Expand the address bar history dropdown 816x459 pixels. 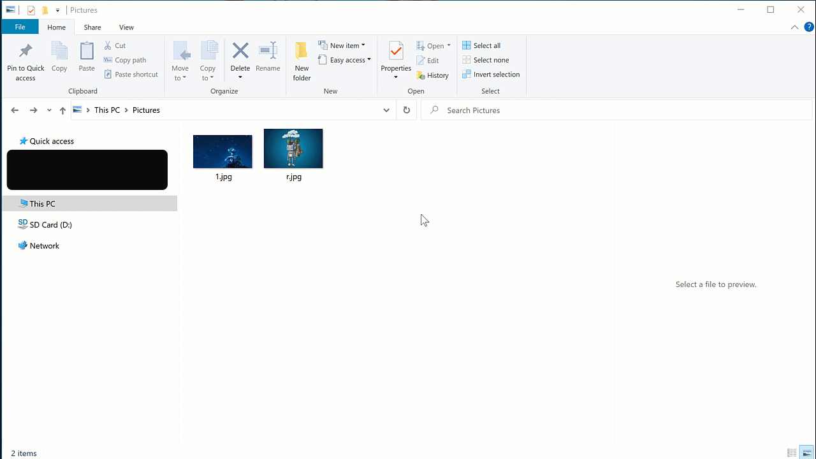coord(386,110)
